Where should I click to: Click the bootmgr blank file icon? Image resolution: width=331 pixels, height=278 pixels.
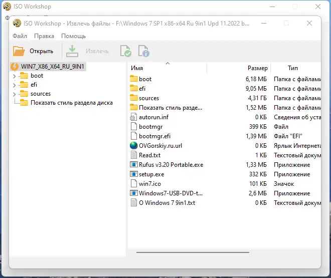tap(133, 126)
